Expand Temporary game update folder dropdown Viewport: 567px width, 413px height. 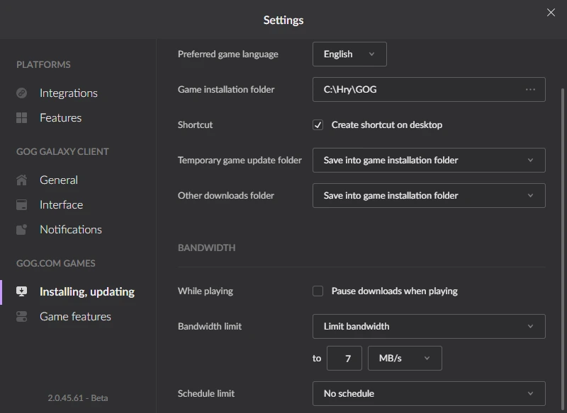[429, 160]
